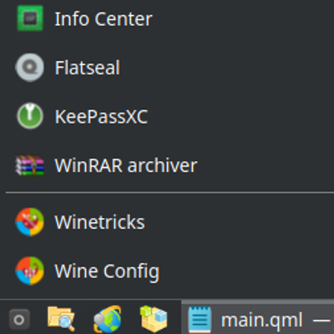
Task: Open the Info Center icon
Action: coord(30,18)
